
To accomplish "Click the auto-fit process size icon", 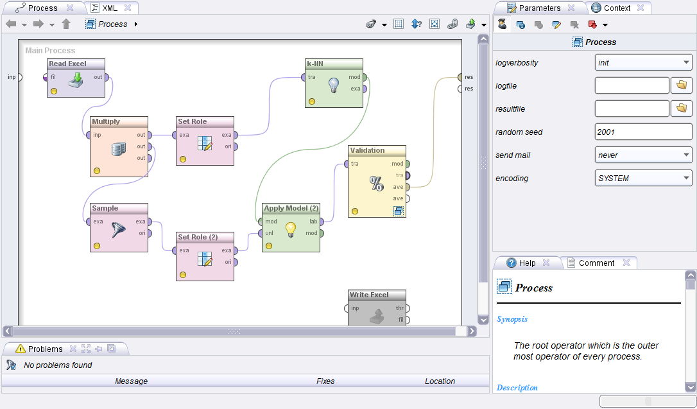I will pyautogui.click(x=435, y=24).
